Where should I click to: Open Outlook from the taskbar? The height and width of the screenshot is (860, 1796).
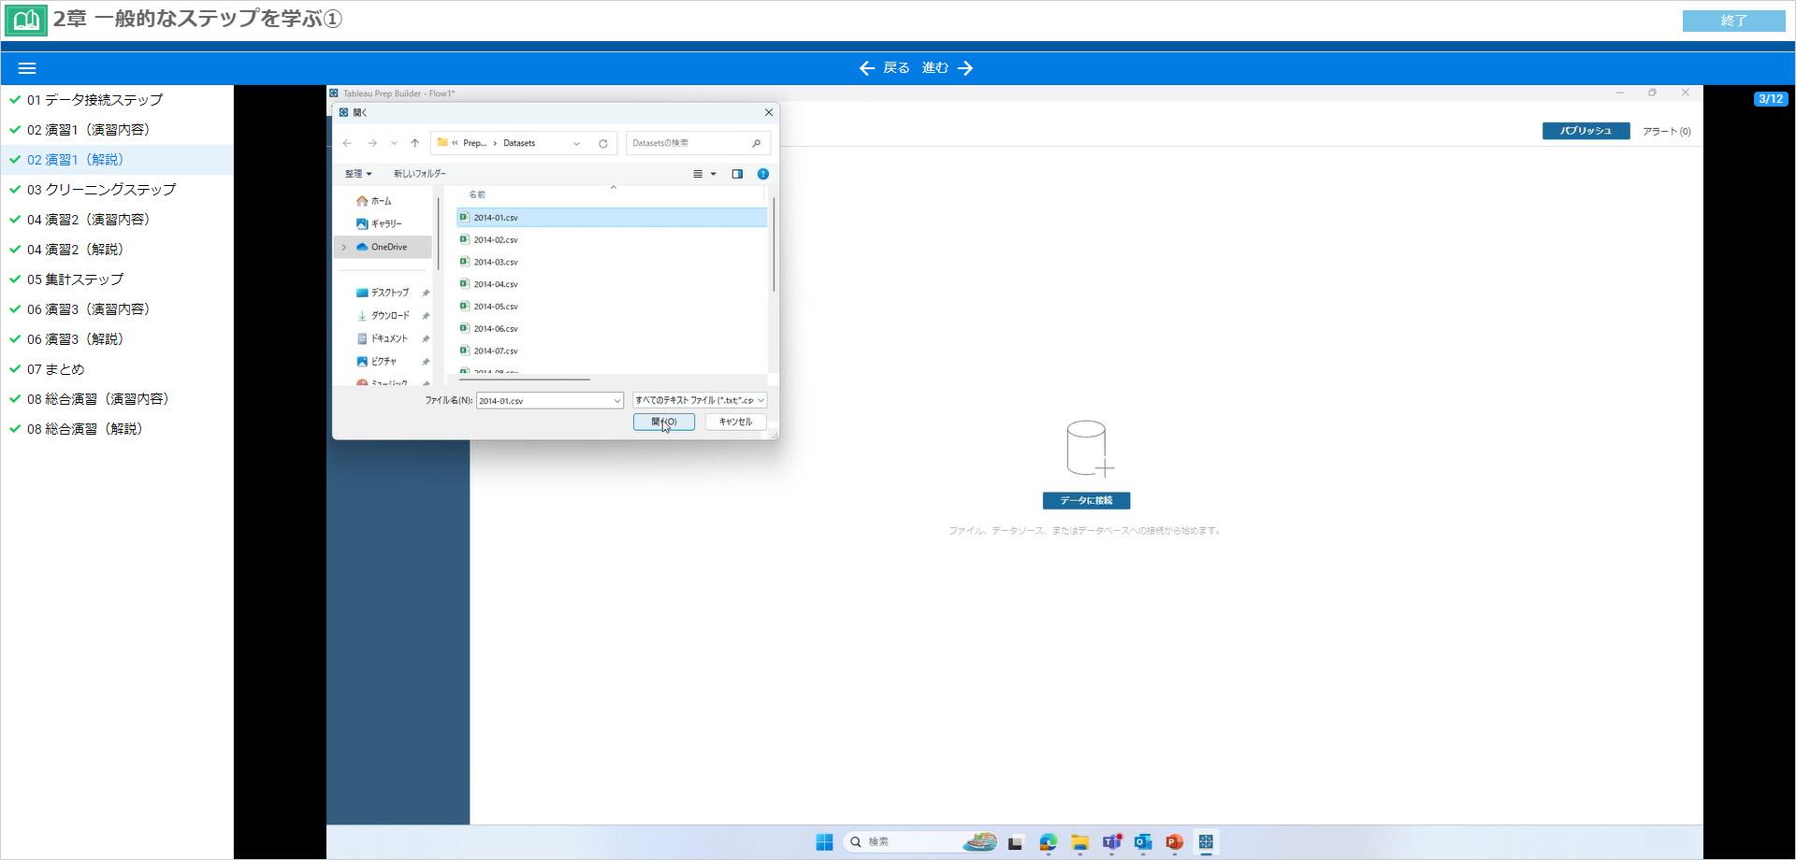point(1143,842)
